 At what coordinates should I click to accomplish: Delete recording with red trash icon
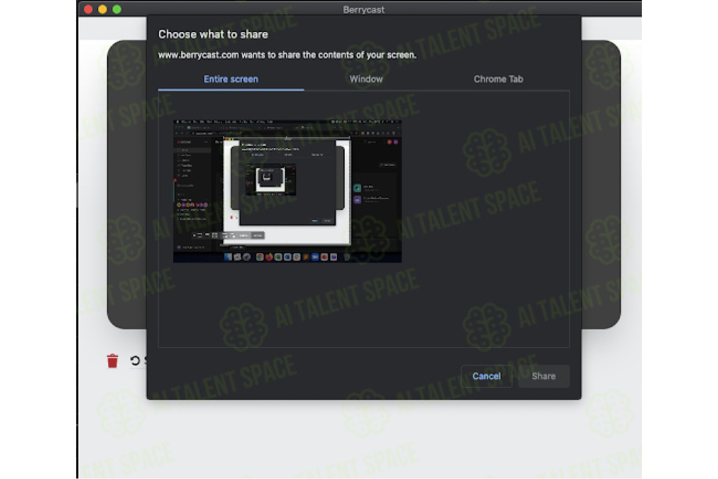[112, 361]
